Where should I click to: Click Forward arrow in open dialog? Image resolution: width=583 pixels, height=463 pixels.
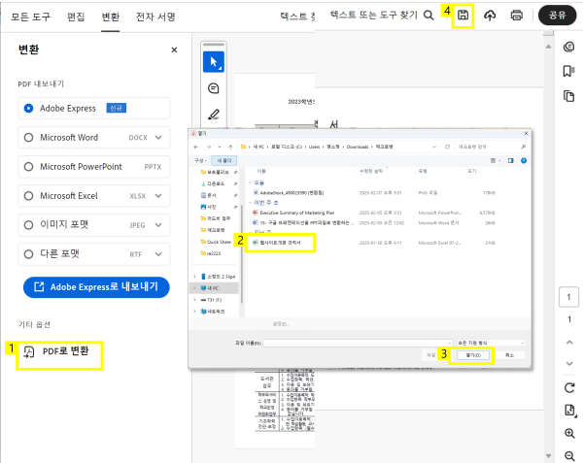click(209, 147)
